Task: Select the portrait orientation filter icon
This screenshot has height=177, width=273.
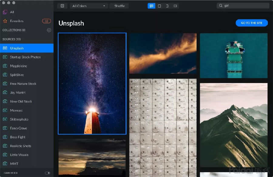Action: (167, 6)
